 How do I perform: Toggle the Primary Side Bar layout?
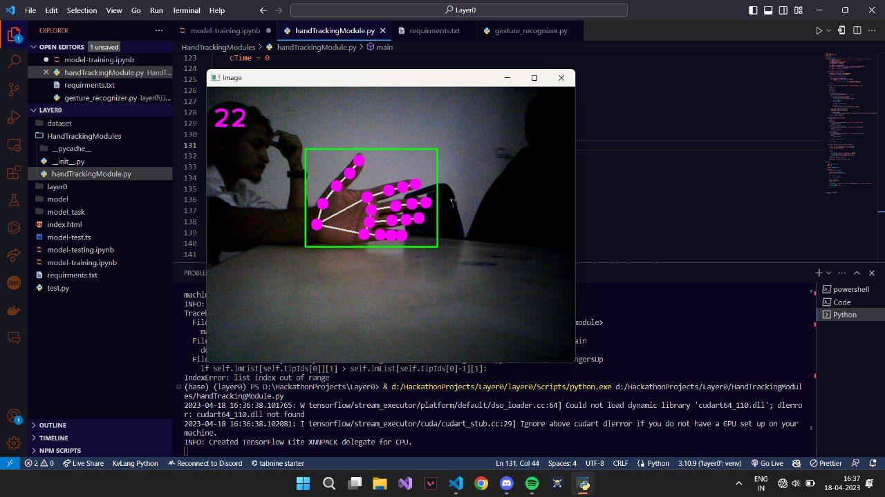pos(753,10)
